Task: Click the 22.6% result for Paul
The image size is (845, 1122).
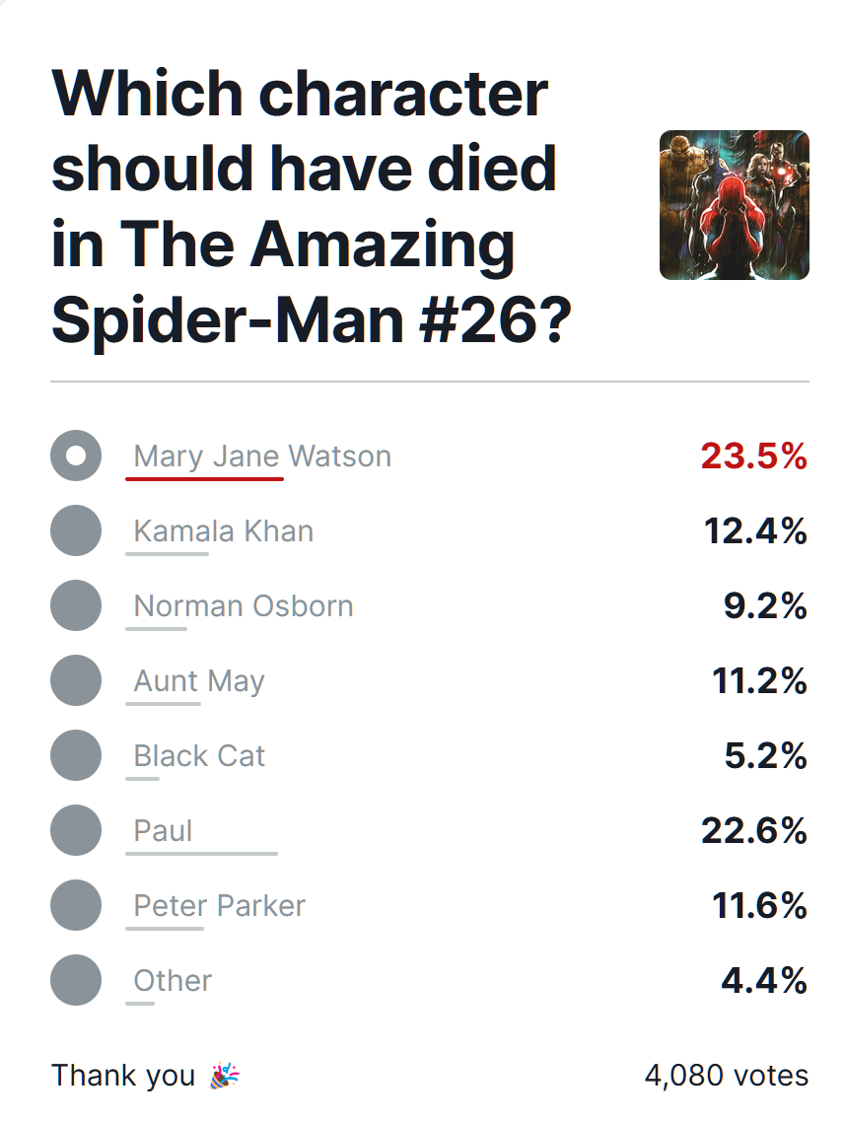Action: pyautogui.click(x=754, y=831)
